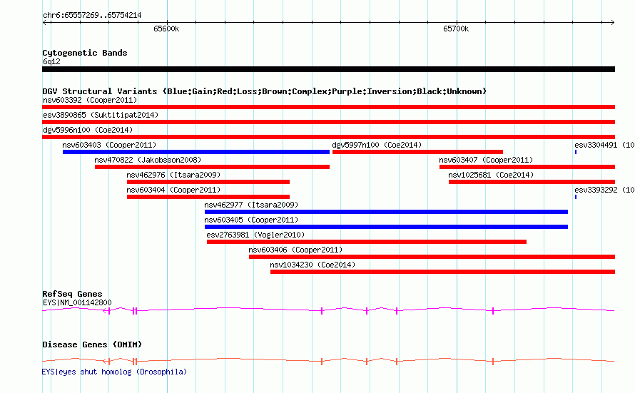Click the 6q12 band label

(51, 61)
